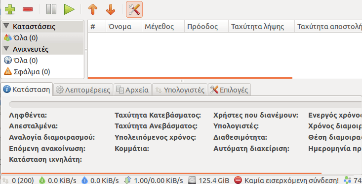Viewport: 362px width, 184px height.
Task: Sort by the Μέγεθος column header
Action: coord(163,27)
